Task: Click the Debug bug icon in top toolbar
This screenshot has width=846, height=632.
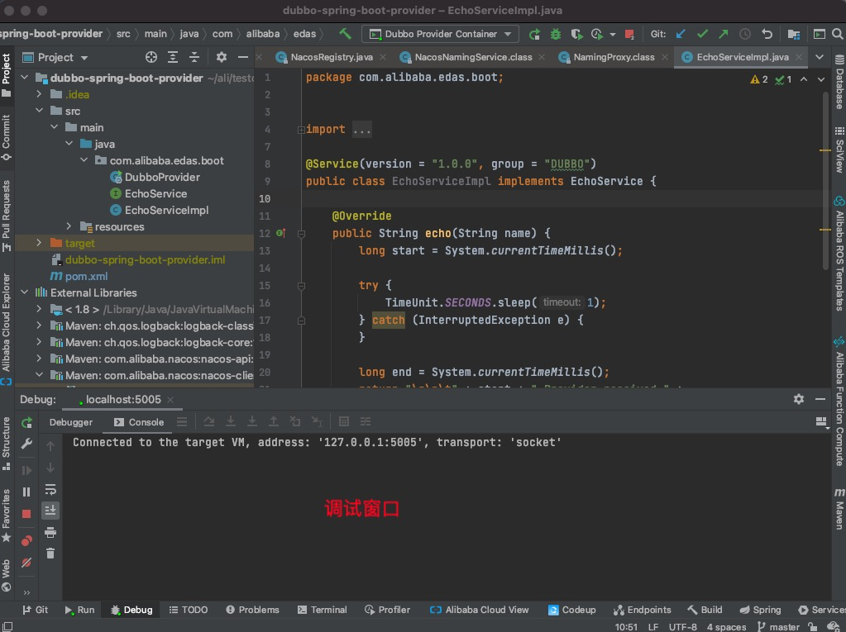Action: (x=556, y=34)
